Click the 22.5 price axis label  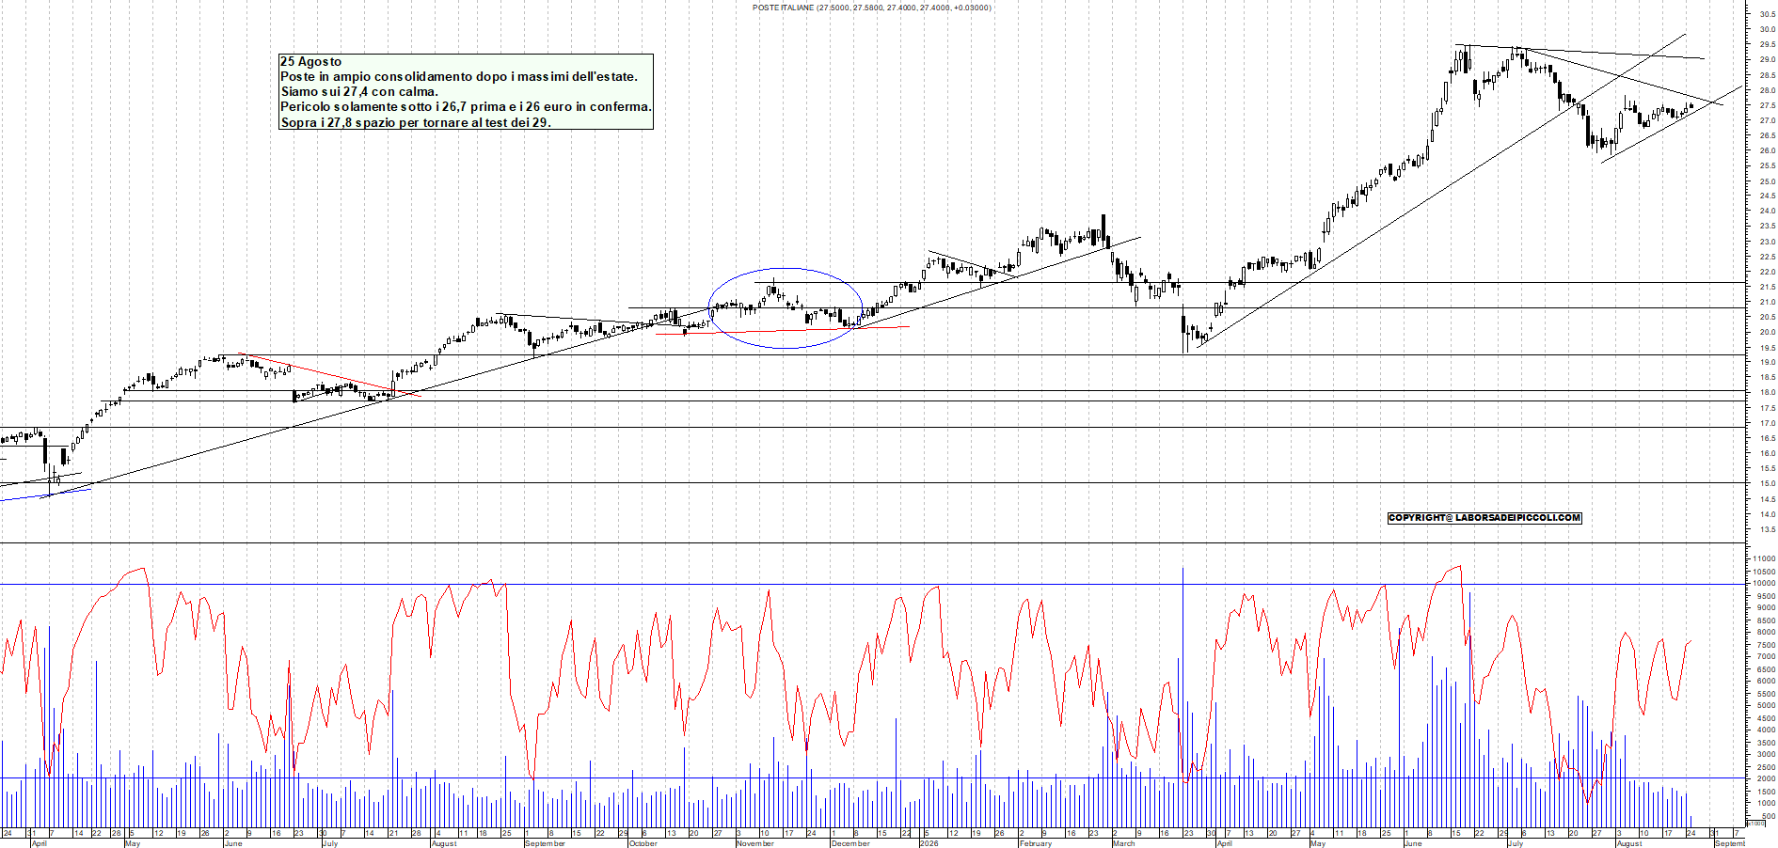click(1767, 257)
